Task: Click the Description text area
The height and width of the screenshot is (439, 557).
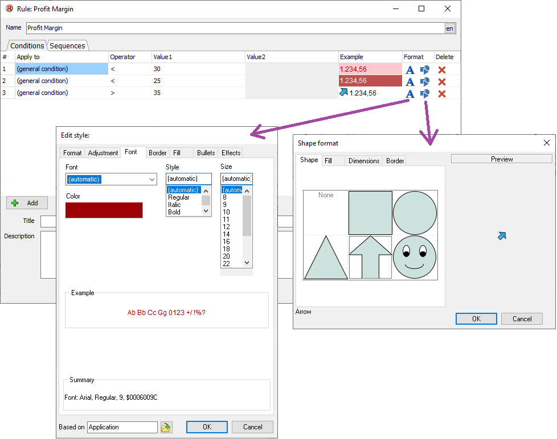Action: tap(48, 255)
